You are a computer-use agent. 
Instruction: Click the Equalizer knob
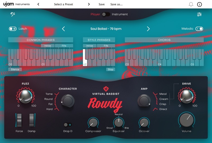(x=118, y=122)
